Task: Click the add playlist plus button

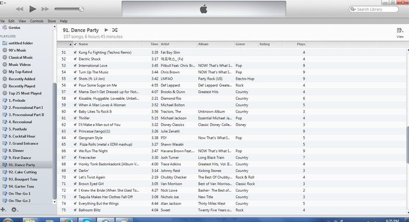Action: point(3,210)
